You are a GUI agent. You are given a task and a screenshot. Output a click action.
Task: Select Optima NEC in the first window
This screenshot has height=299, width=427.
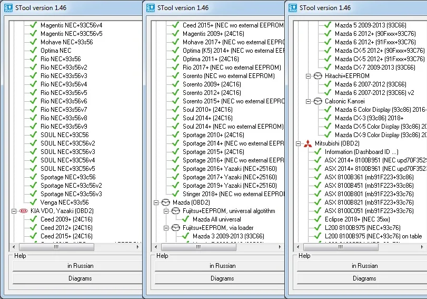(x=56, y=51)
